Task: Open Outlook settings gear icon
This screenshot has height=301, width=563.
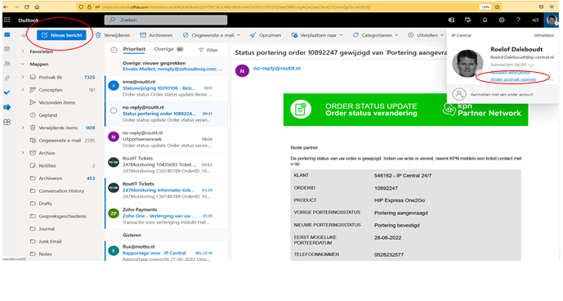Action: click(x=502, y=20)
